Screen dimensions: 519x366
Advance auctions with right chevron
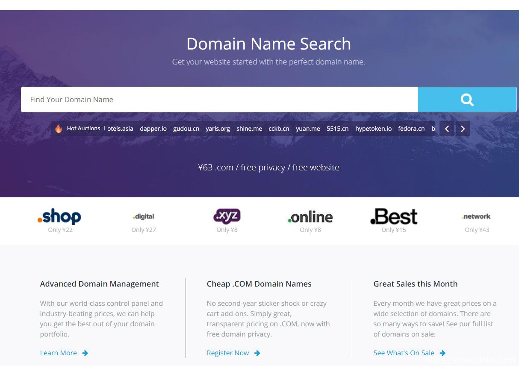pyautogui.click(x=463, y=129)
